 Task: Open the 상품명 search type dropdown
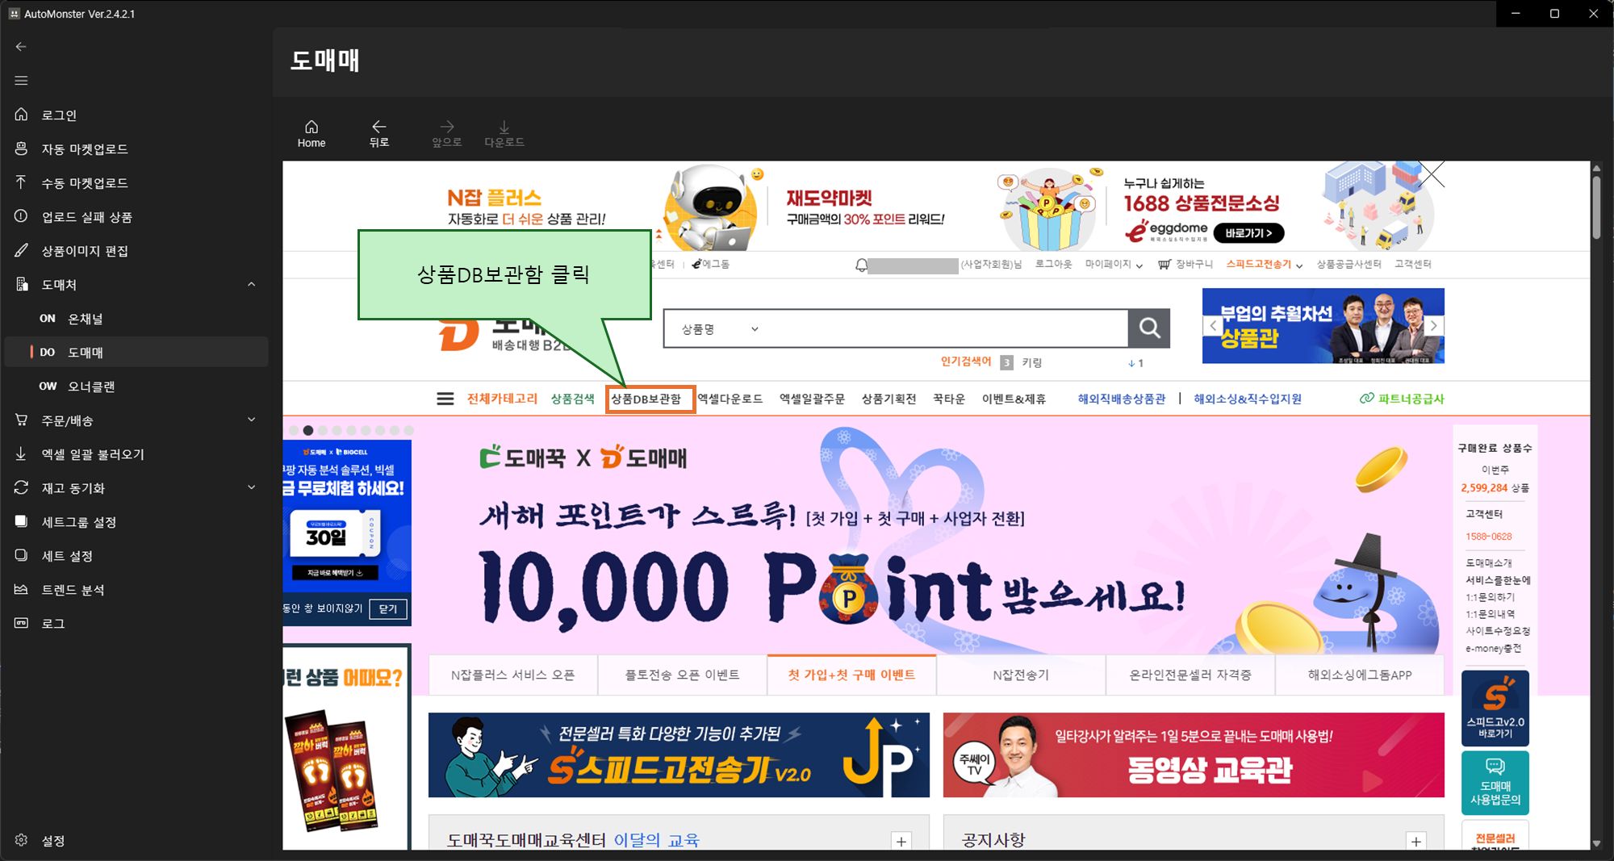click(720, 329)
